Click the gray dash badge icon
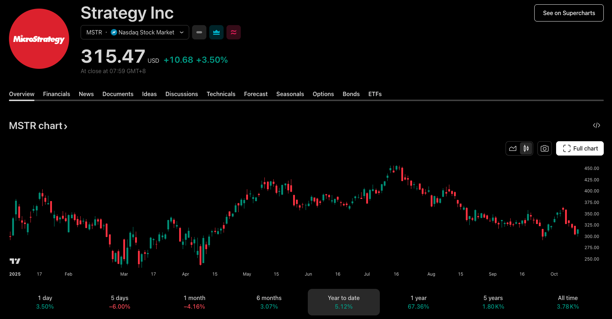612x319 pixels. (199, 32)
